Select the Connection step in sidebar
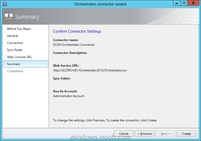Image resolution: width=201 pixels, height=141 pixels. coord(15,43)
